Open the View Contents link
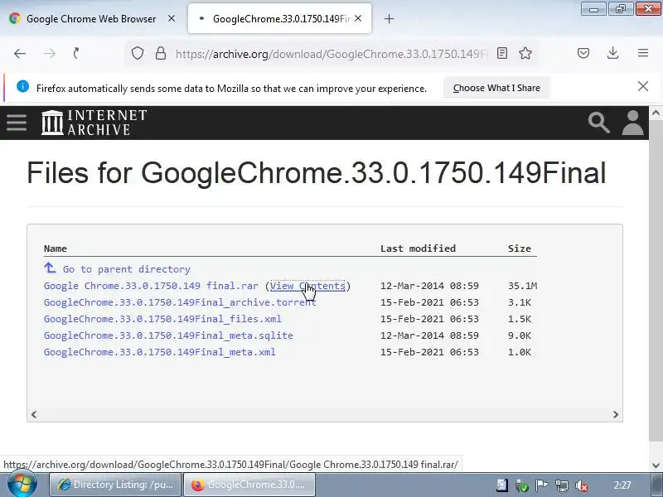The image size is (663, 497). (307, 286)
